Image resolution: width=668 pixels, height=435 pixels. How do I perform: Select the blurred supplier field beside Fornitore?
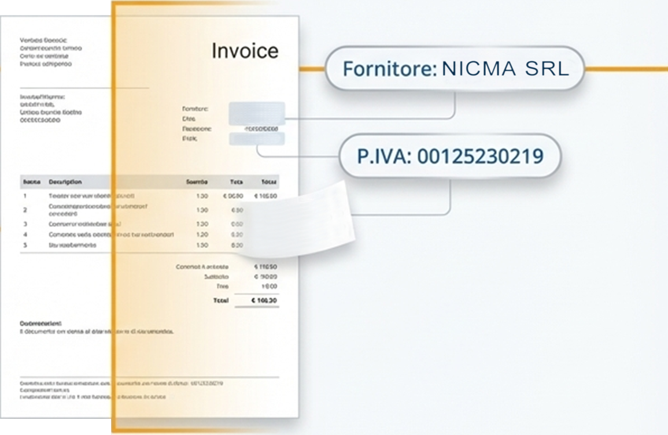click(x=257, y=114)
